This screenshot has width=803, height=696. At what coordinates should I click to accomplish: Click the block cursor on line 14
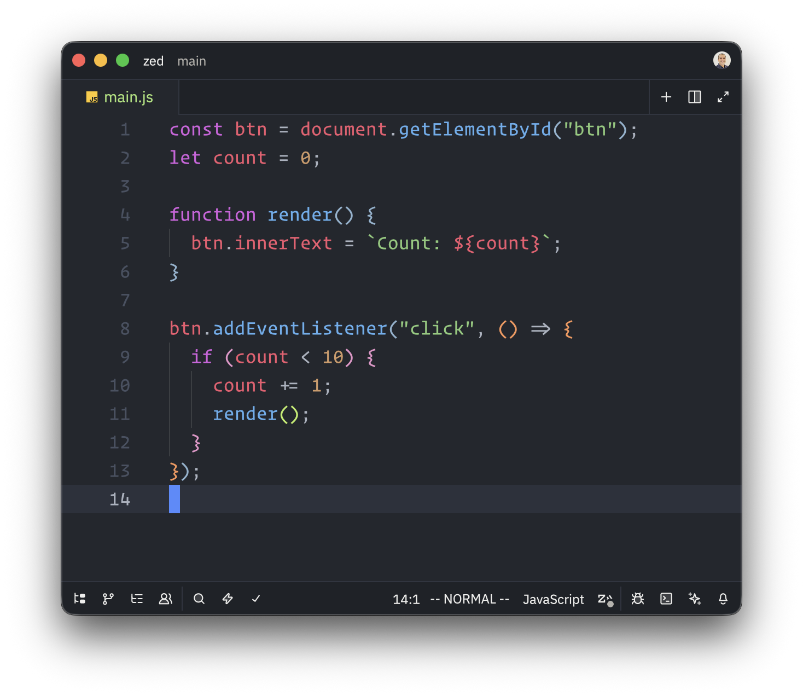point(174,499)
